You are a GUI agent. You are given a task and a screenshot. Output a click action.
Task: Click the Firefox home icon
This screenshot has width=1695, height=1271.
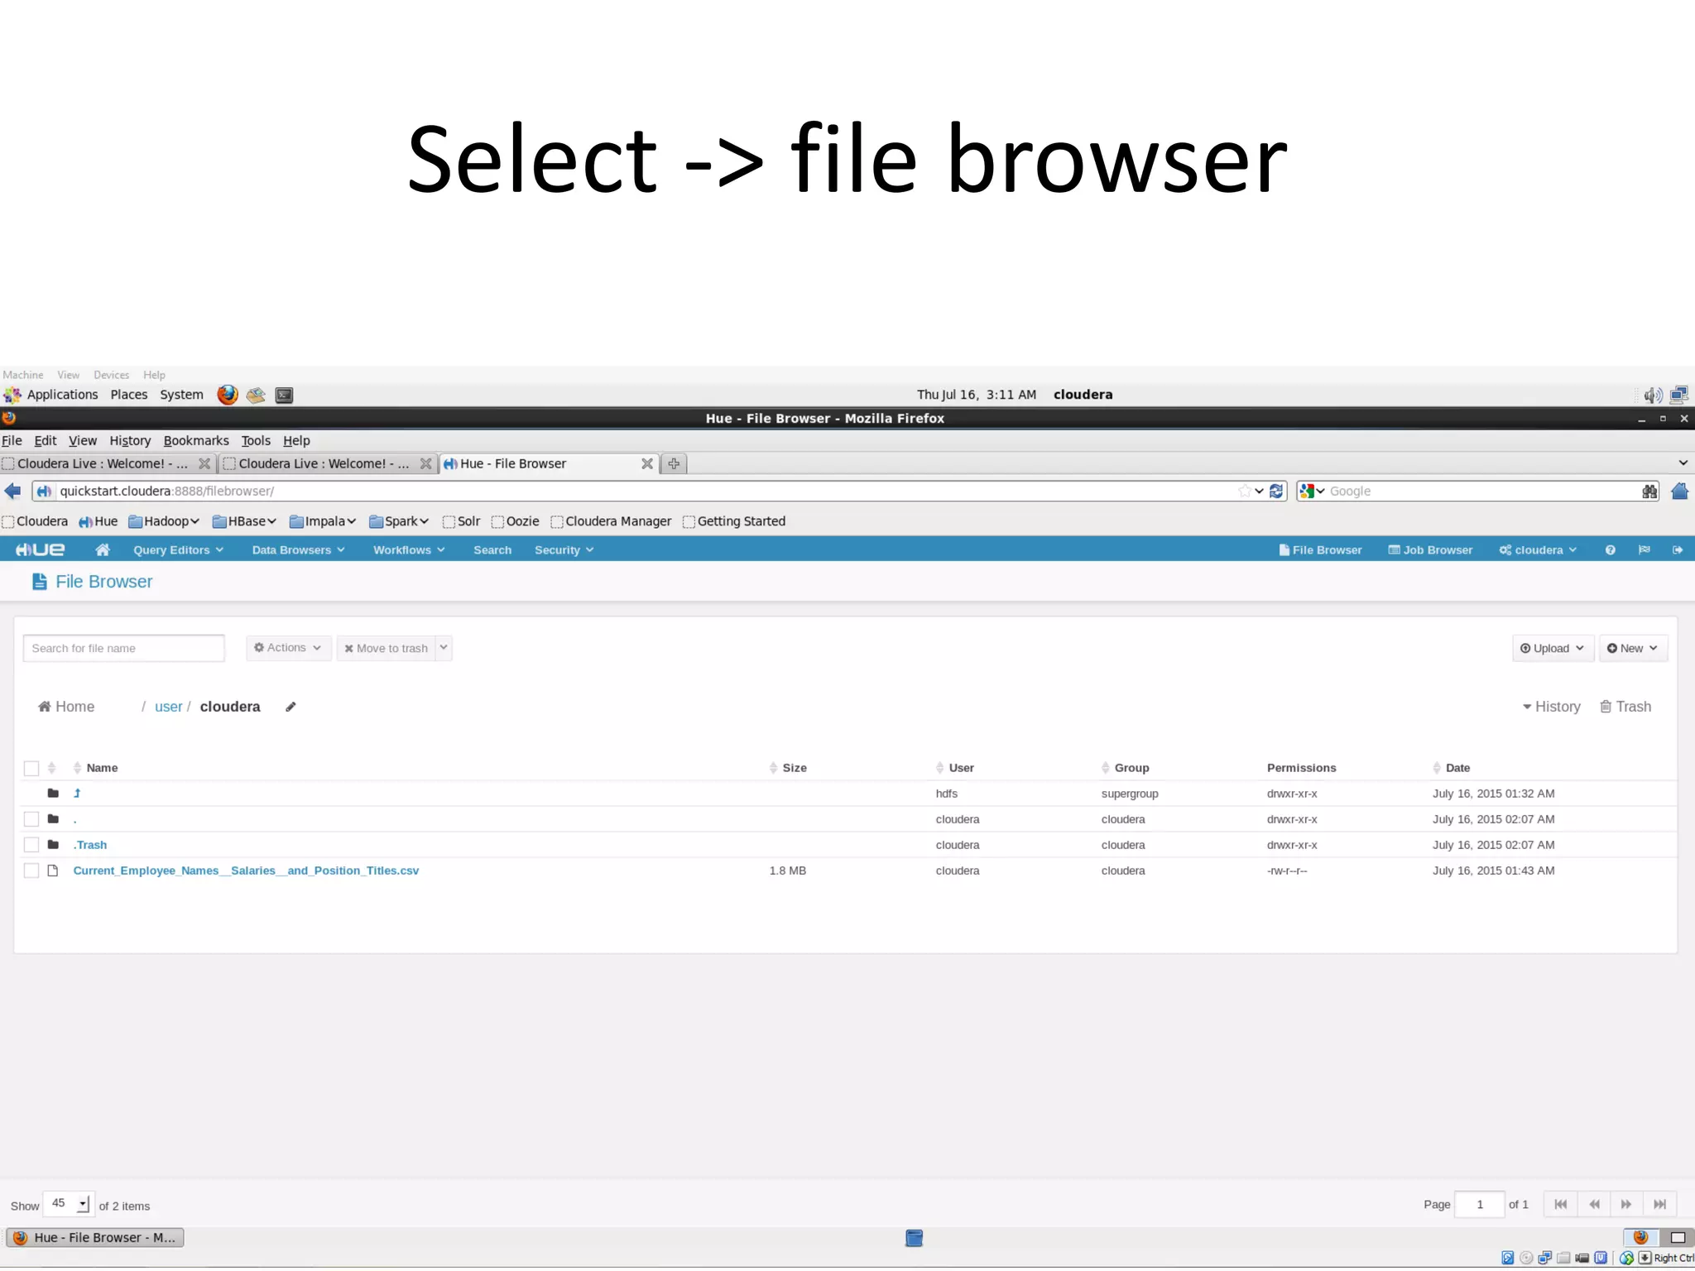(x=1679, y=492)
